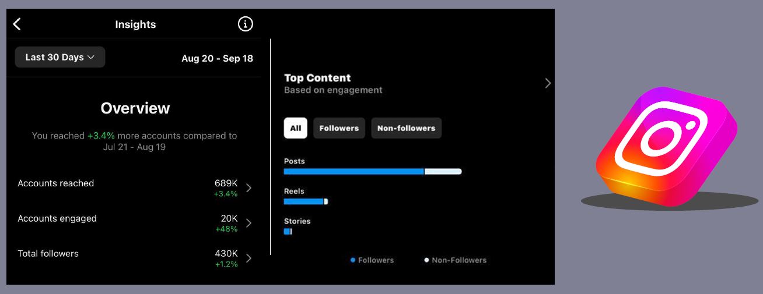
Task: Open the Insights info icon
Action: (246, 24)
